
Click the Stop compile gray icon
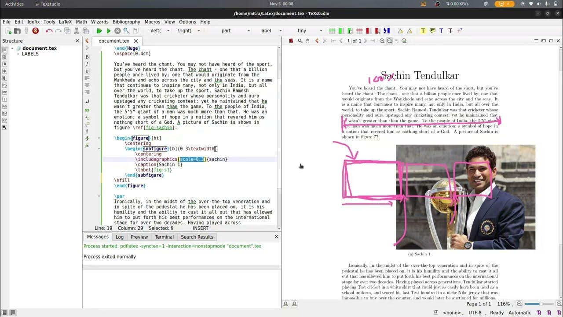[117, 31]
